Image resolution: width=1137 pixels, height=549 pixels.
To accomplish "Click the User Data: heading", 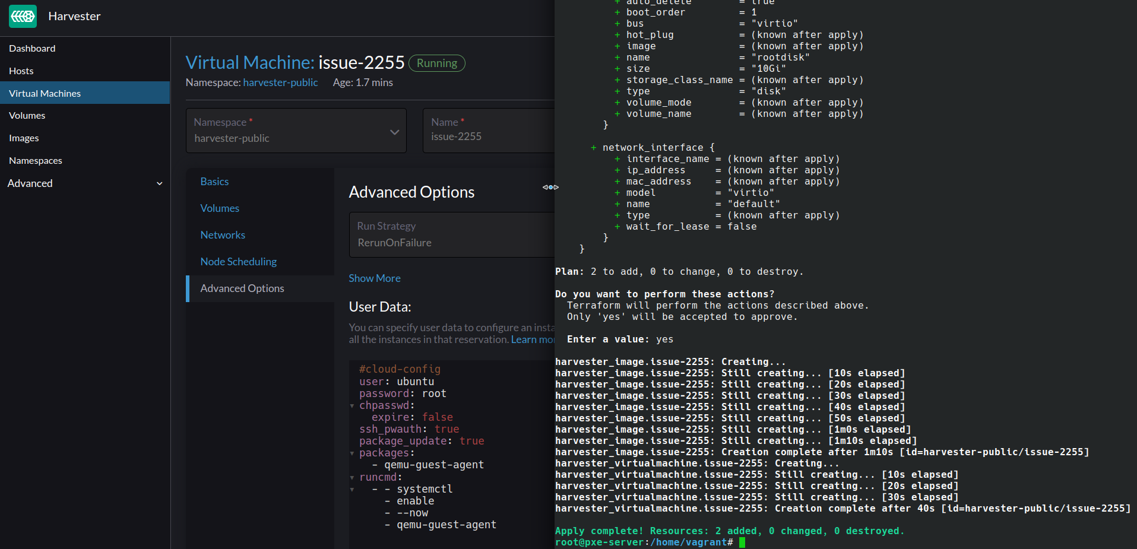I will 380,307.
